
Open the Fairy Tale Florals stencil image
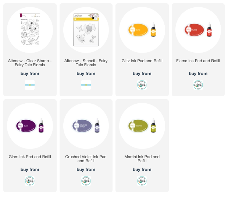point(86,30)
